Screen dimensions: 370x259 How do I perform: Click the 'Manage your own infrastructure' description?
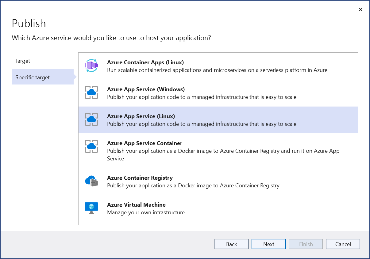pyautogui.click(x=146, y=212)
